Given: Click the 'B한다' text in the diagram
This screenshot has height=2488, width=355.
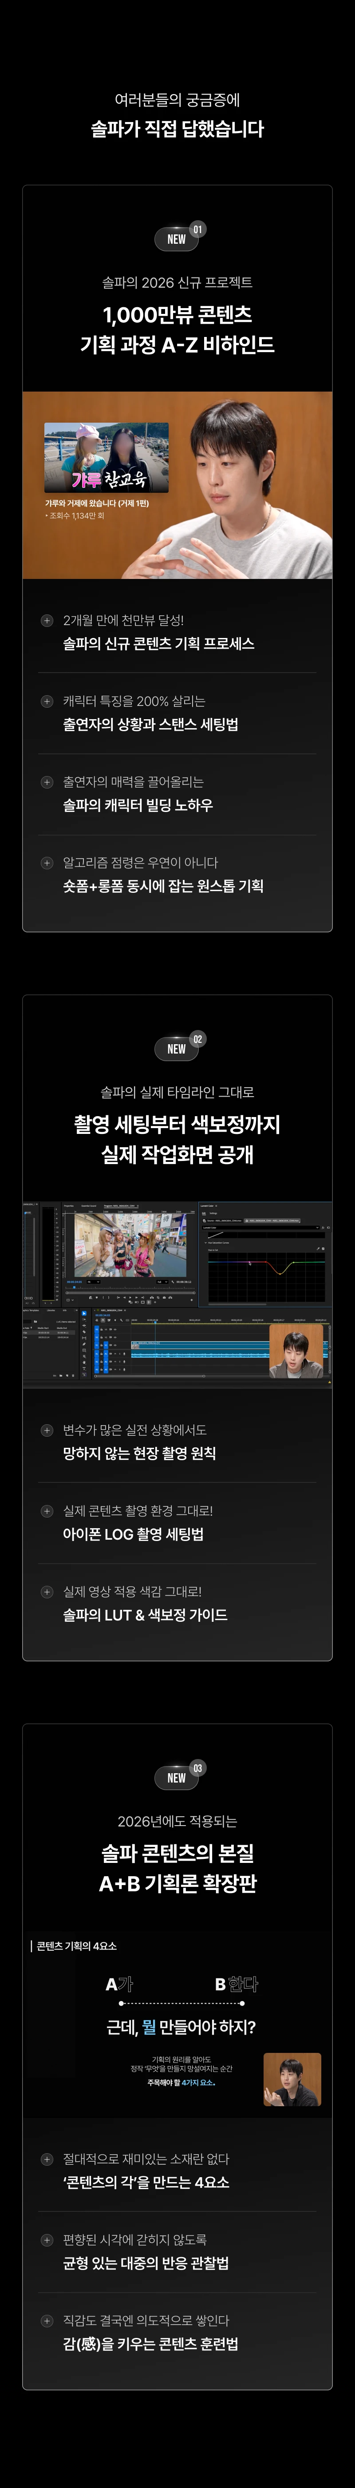Looking at the screenshot, I should pyautogui.click(x=237, y=1984).
